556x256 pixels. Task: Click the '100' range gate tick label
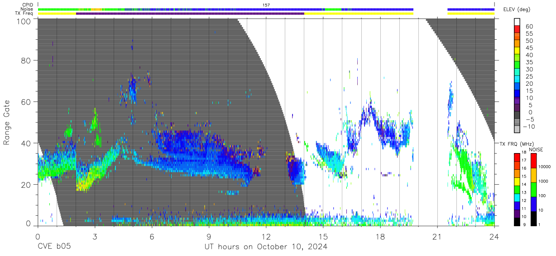point(24,21)
